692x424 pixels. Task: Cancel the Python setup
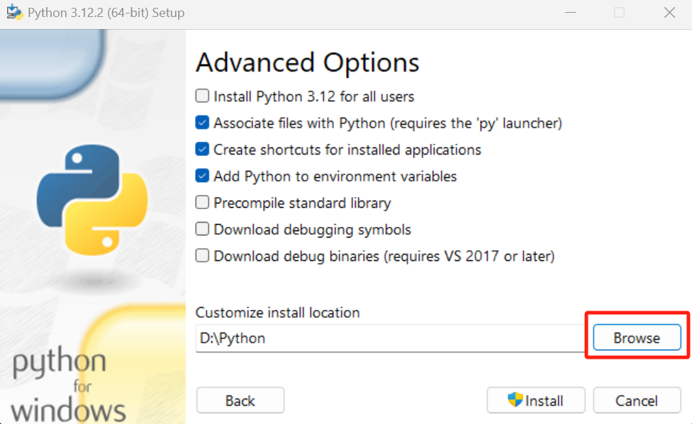[636, 401]
